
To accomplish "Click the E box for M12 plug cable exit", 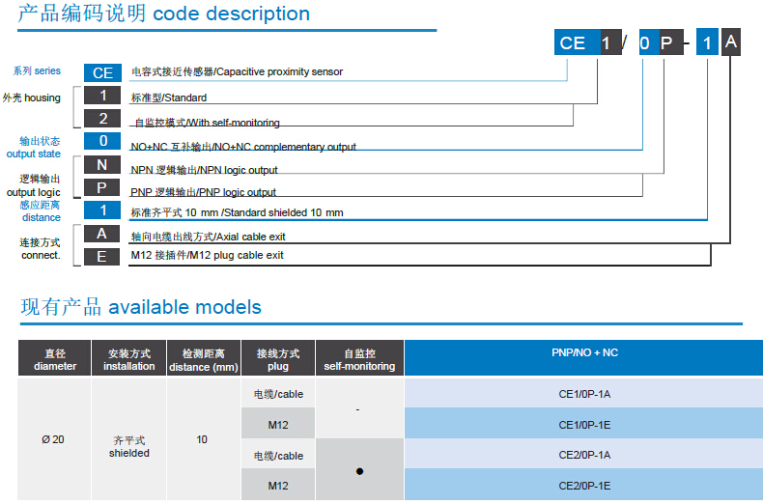I will (x=102, y=256).
